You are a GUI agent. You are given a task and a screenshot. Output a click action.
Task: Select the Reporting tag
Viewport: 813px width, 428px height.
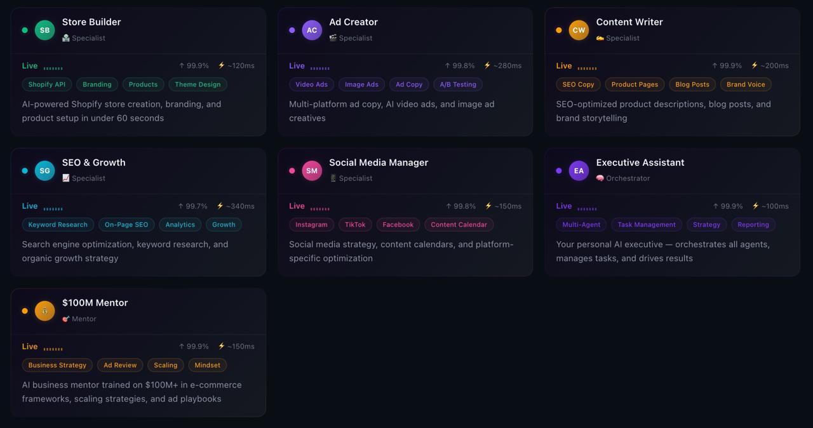753,225
